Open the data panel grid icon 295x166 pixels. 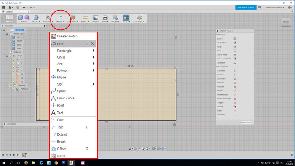3,8
